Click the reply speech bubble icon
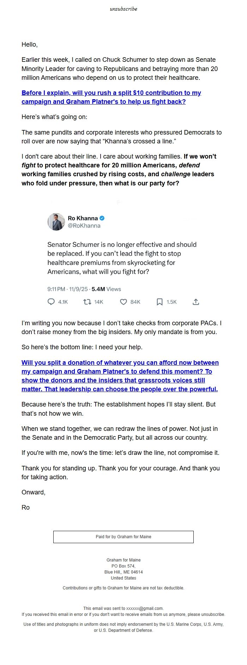 51,302
